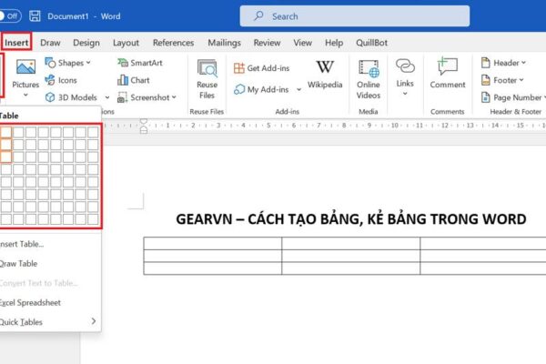Choose Insert Table... from the menu
This screenshot has height=364, width=546.
(x=22, y=244)
